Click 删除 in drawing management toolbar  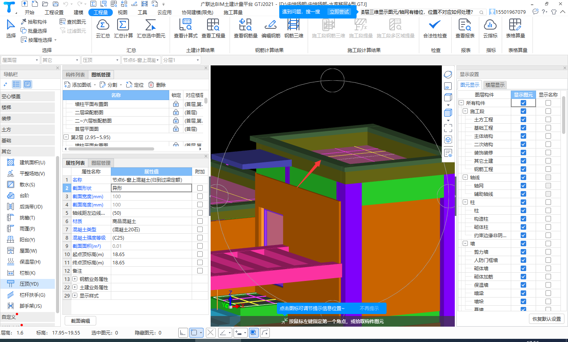[157, 85]
